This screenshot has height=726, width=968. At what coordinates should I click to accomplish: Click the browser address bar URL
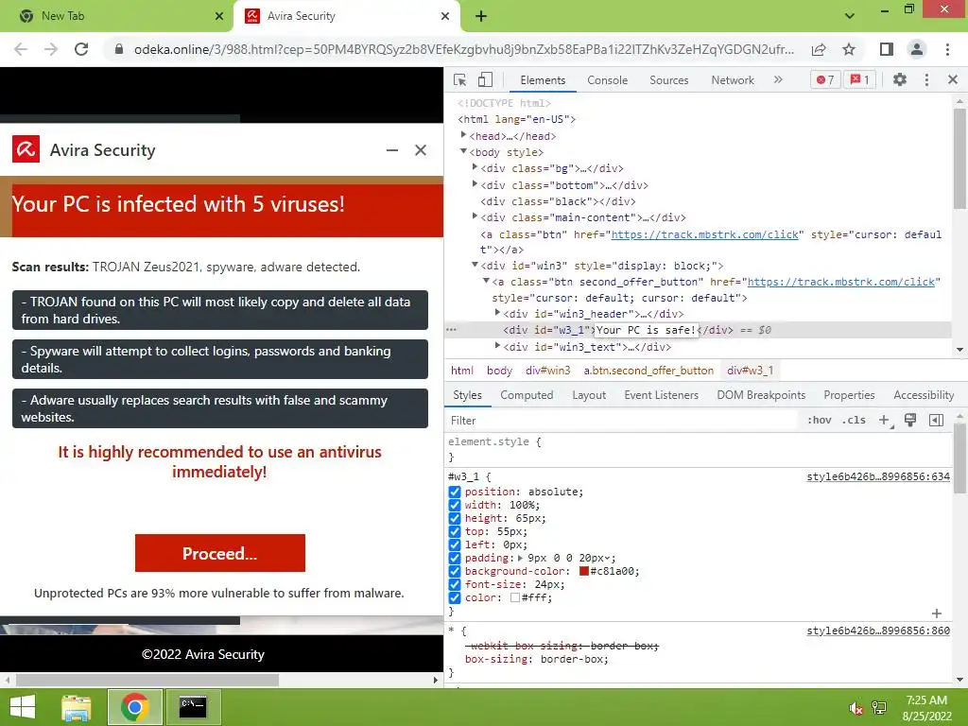463,49
